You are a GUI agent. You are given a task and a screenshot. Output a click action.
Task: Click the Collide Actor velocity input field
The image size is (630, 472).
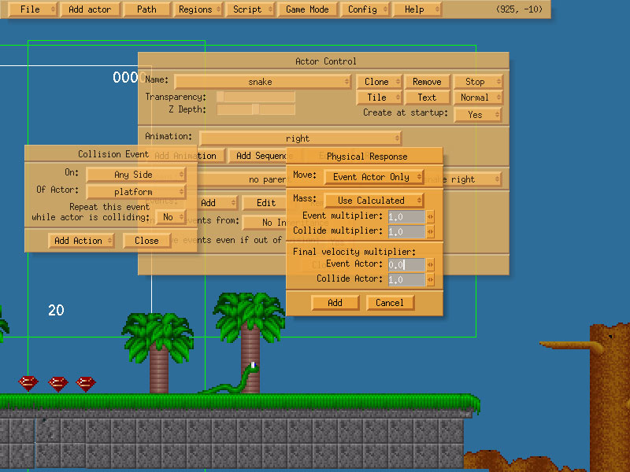pos(406,280)
